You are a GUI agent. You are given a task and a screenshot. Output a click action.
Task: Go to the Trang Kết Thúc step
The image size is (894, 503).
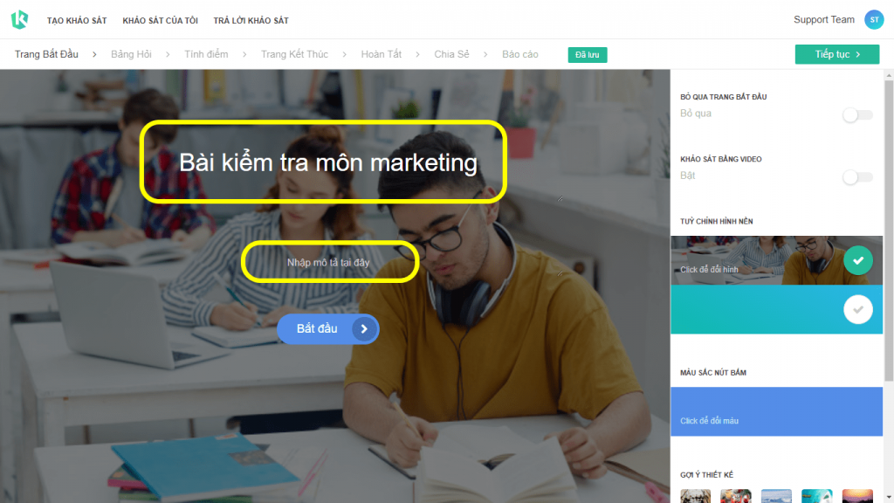[x=294, y=54]
